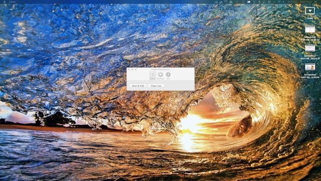Close the Clean Preferences window
This screenshot has height=181, width=321.
129,69
